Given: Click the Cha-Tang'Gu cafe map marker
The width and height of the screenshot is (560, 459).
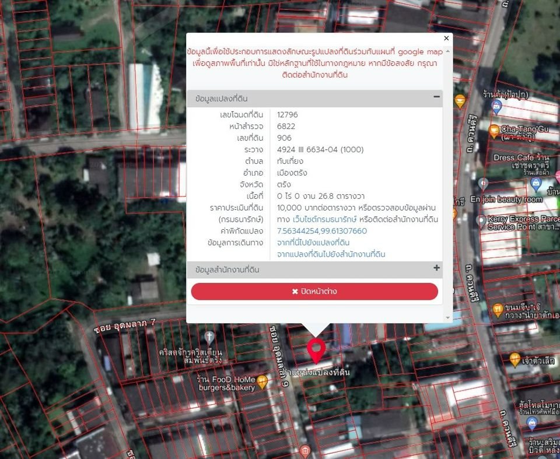Looking at the screenshot, I should point(494,131).
